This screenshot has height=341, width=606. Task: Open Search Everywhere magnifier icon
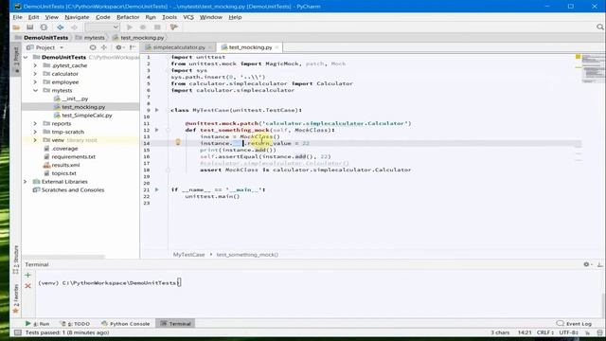[x=599, y=27]
